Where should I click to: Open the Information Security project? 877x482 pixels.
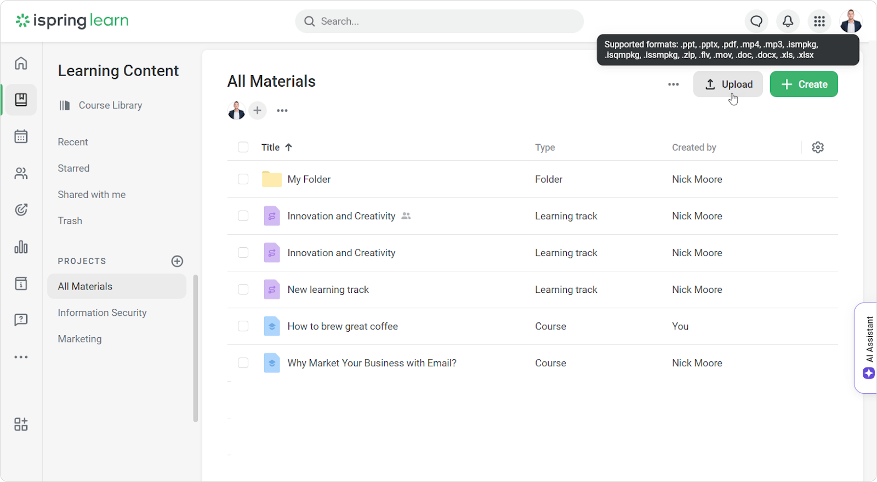(102, 313)
